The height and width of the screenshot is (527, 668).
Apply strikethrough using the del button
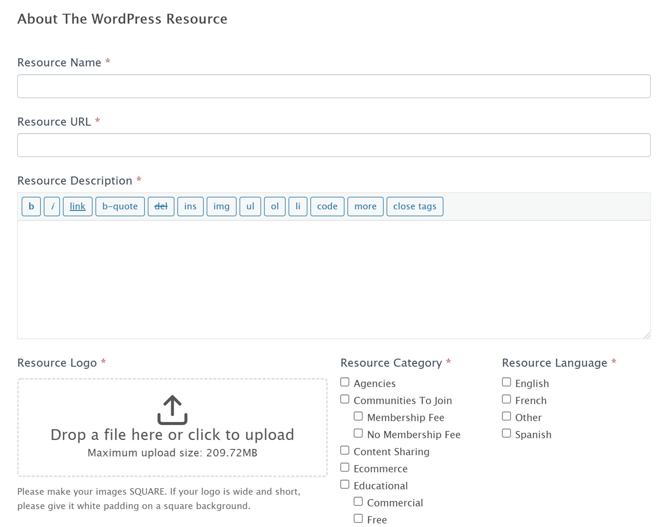pyautogui.click(x=161, y=206)
